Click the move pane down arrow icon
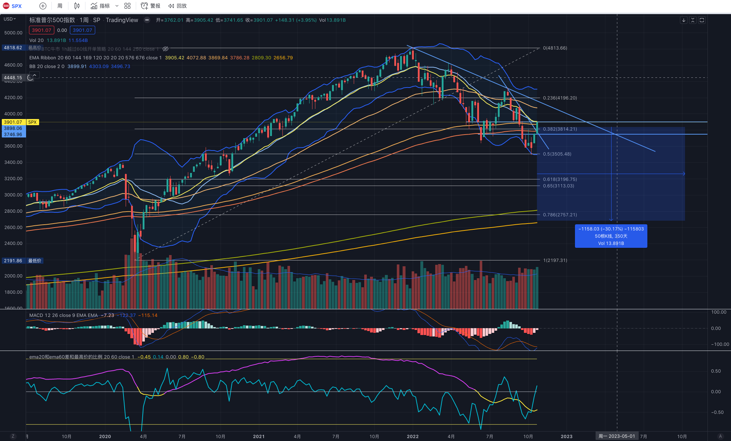Viewport: 731px width, 441px height. [684, 20]
